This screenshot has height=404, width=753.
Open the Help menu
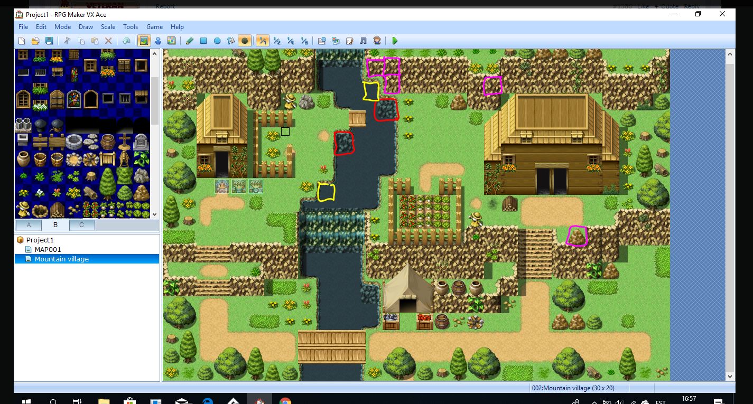177,27
